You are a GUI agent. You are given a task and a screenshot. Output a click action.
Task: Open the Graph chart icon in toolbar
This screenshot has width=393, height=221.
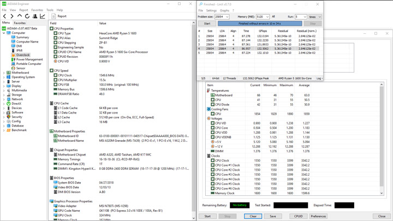(x=43, y=16)
